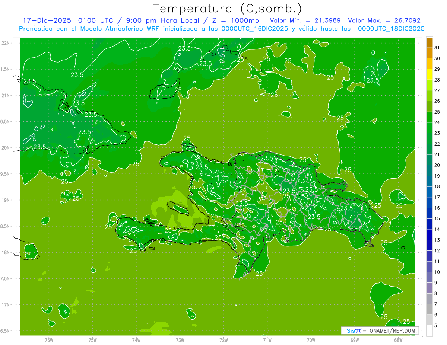This screenshot has width=447, height=345.
Task: Click the color scale value "20"
Action: 437,165
